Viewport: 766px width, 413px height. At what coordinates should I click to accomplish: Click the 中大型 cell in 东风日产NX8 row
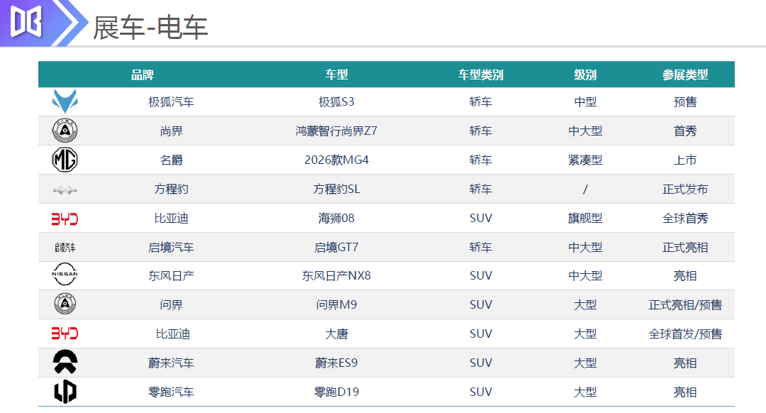[x=585, y=275]
